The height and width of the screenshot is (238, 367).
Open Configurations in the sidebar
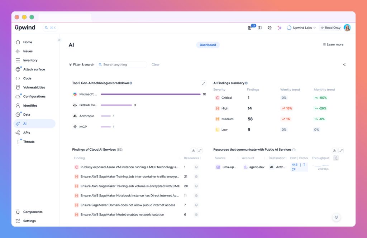[35, 96]
